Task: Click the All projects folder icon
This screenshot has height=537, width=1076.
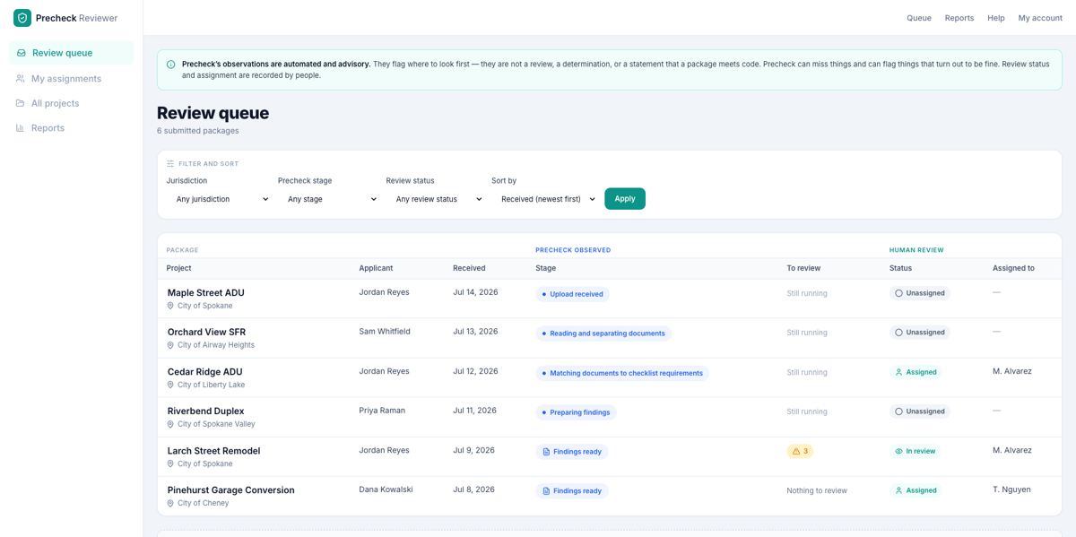Action: click(21, 103)
